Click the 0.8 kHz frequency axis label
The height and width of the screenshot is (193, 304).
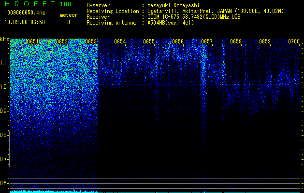pyautogui.click(x=4, y=135)
